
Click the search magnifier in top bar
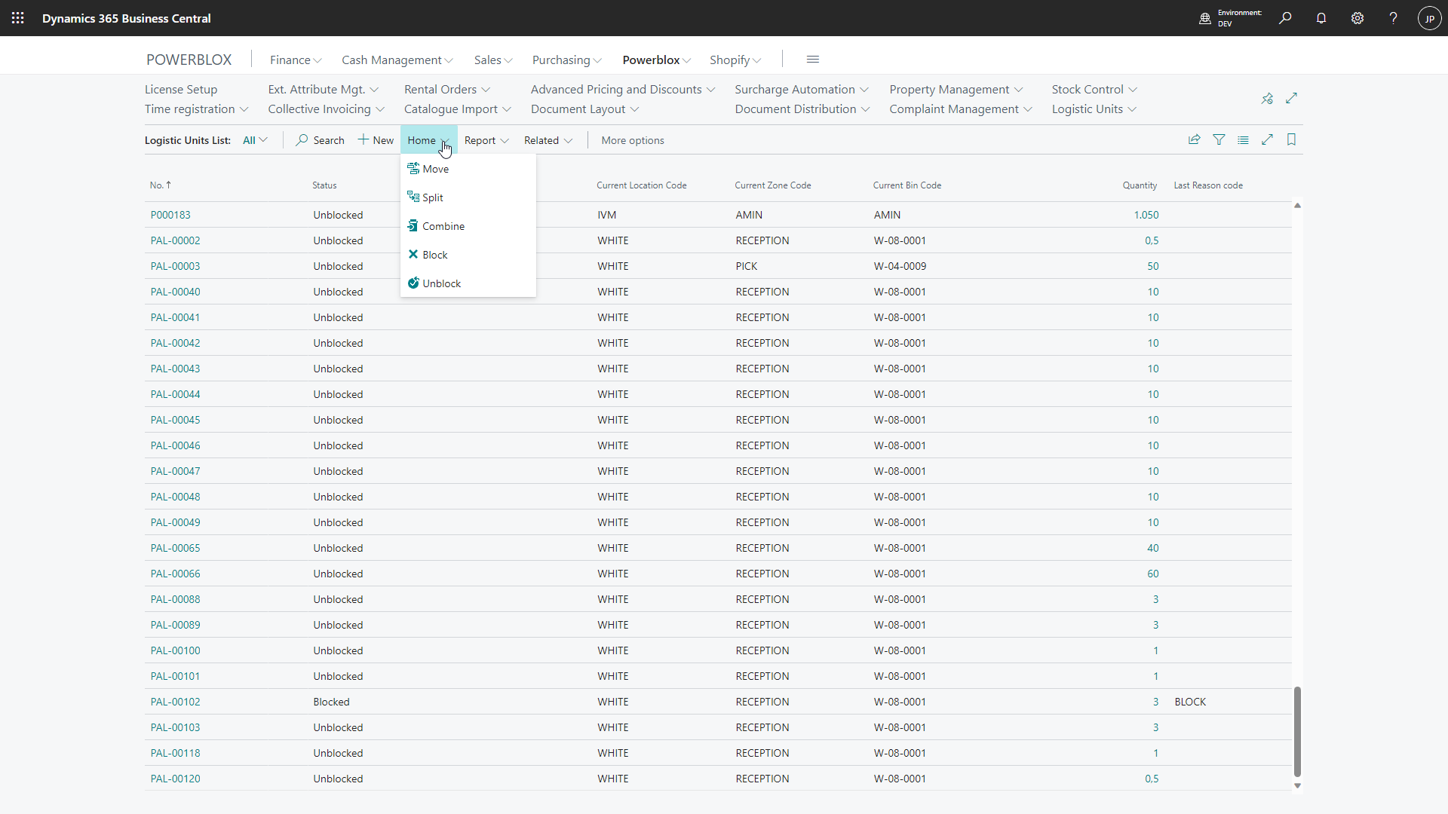1285,18
